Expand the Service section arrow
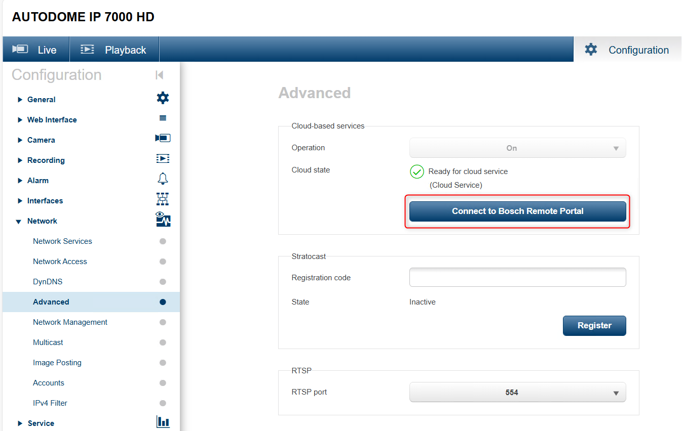Image resolution: width=682 pixels, height=431 pixels. (x=20, y=423)
